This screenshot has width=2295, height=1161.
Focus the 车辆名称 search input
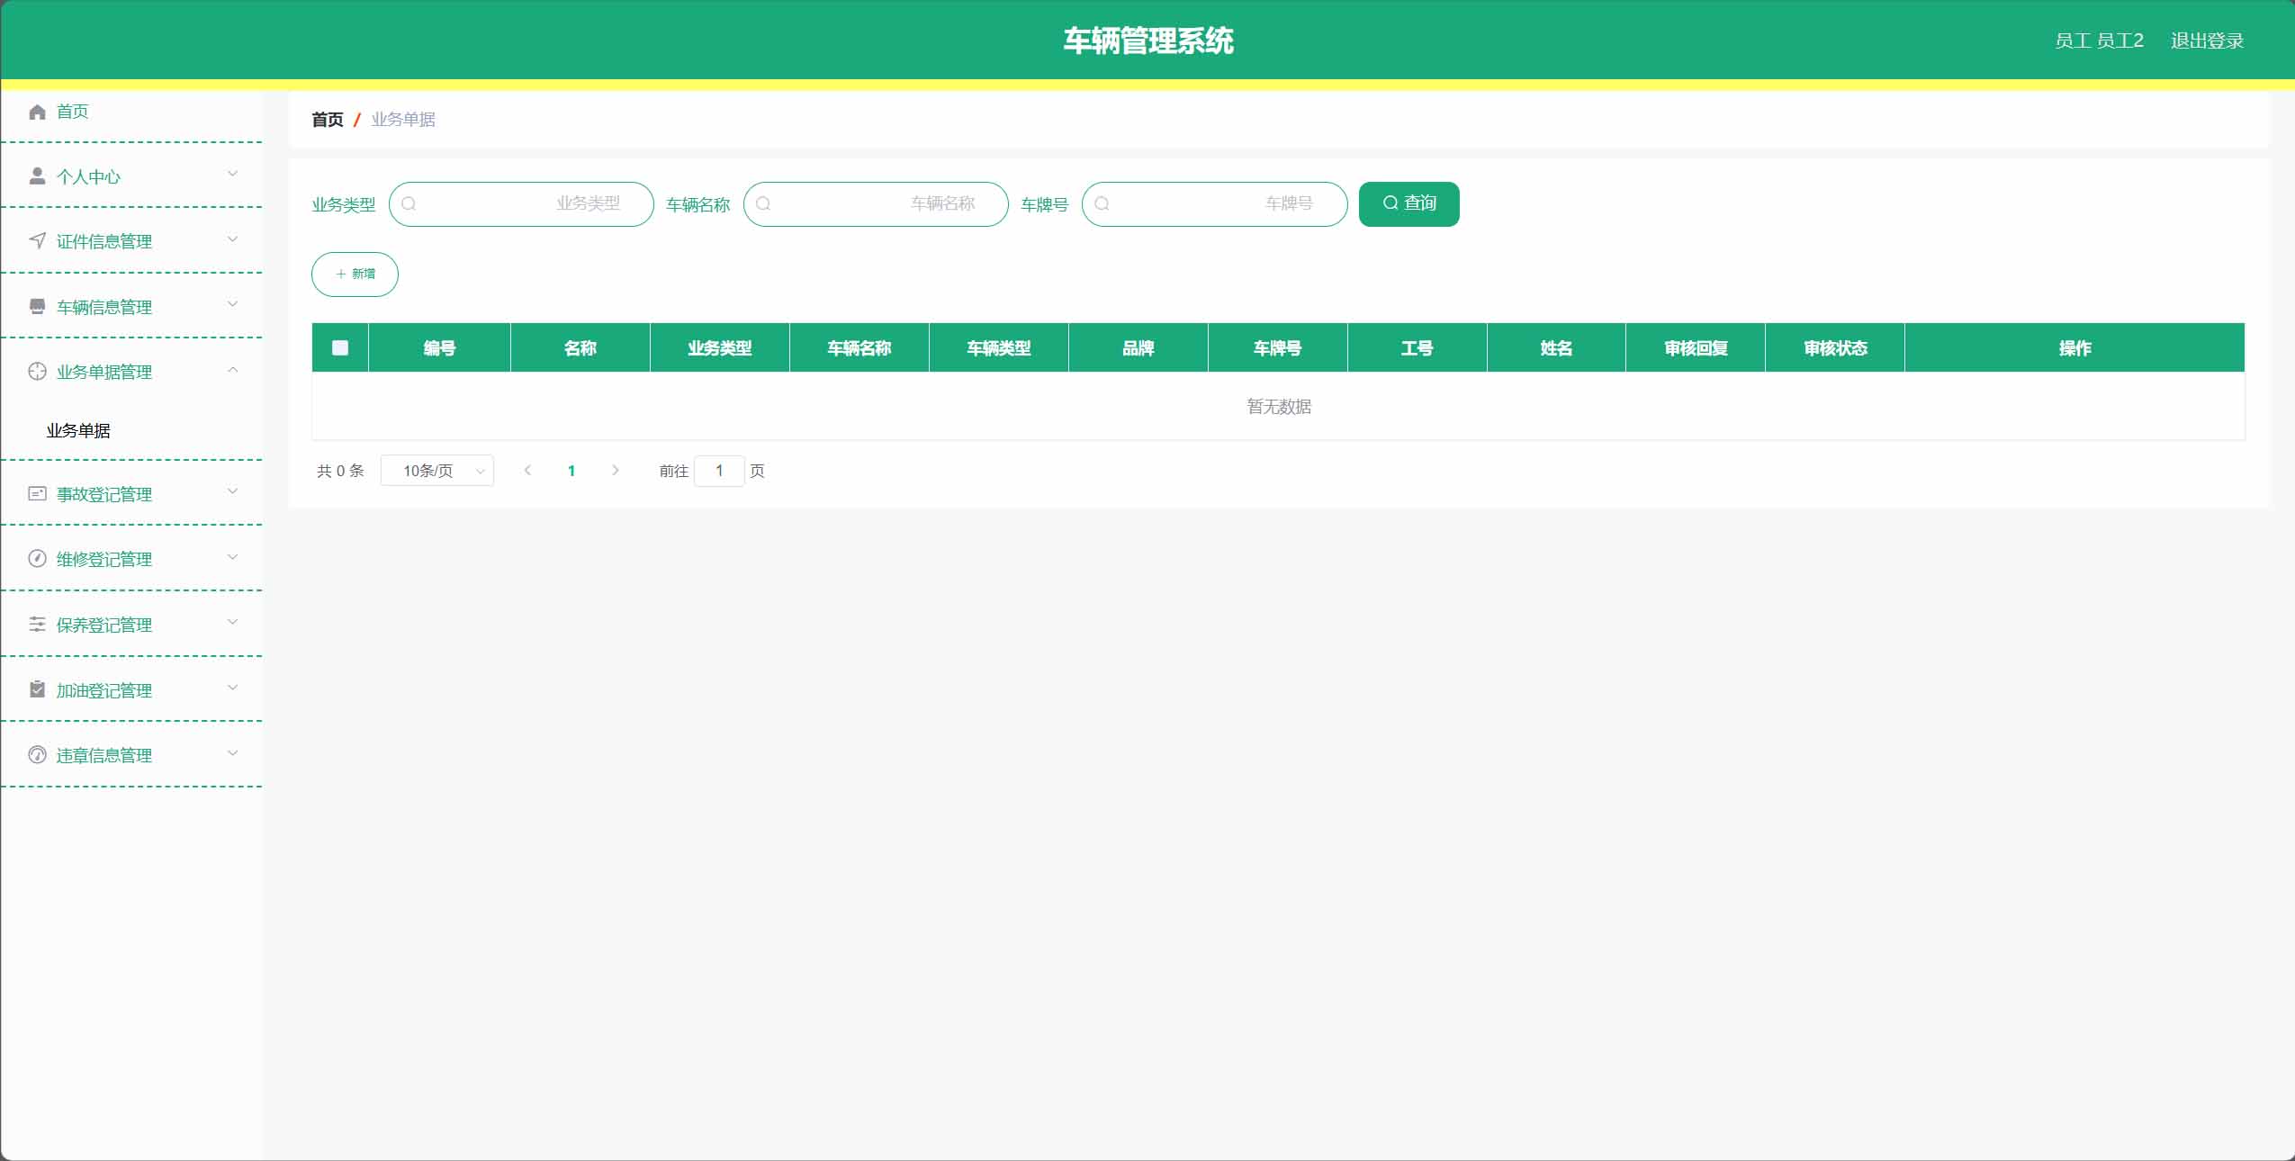[876, 203]
